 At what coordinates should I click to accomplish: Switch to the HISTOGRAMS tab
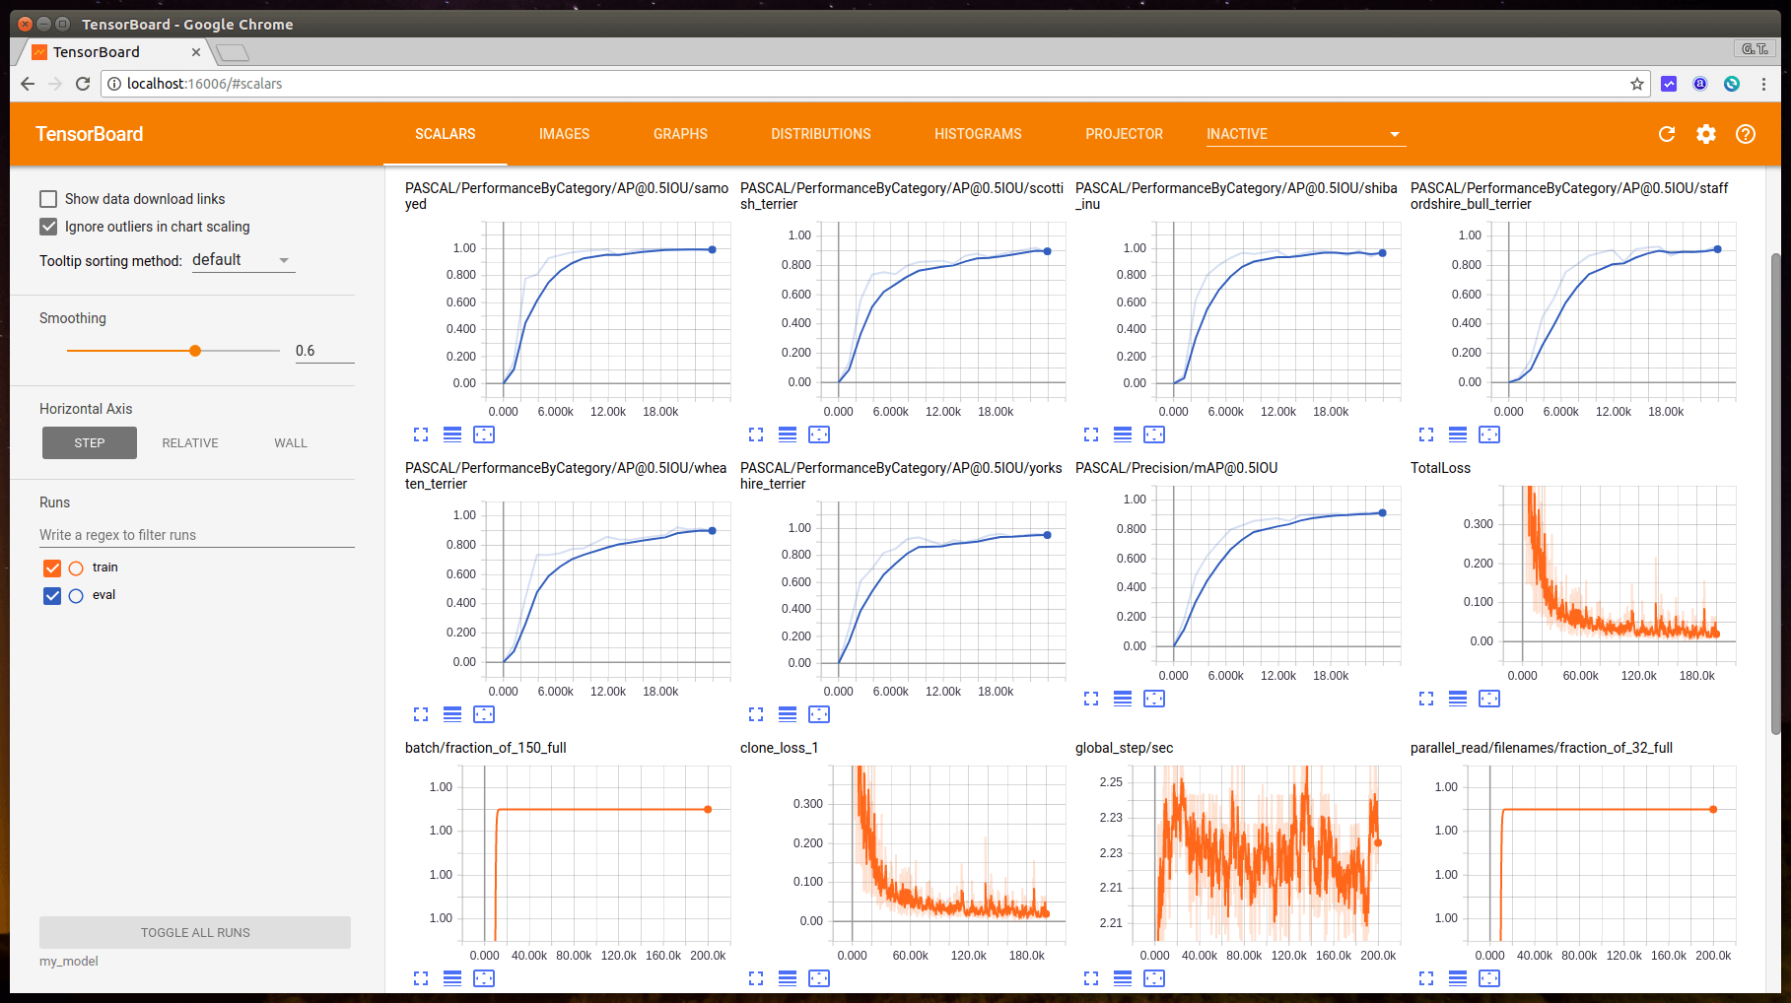coord(978,134)
